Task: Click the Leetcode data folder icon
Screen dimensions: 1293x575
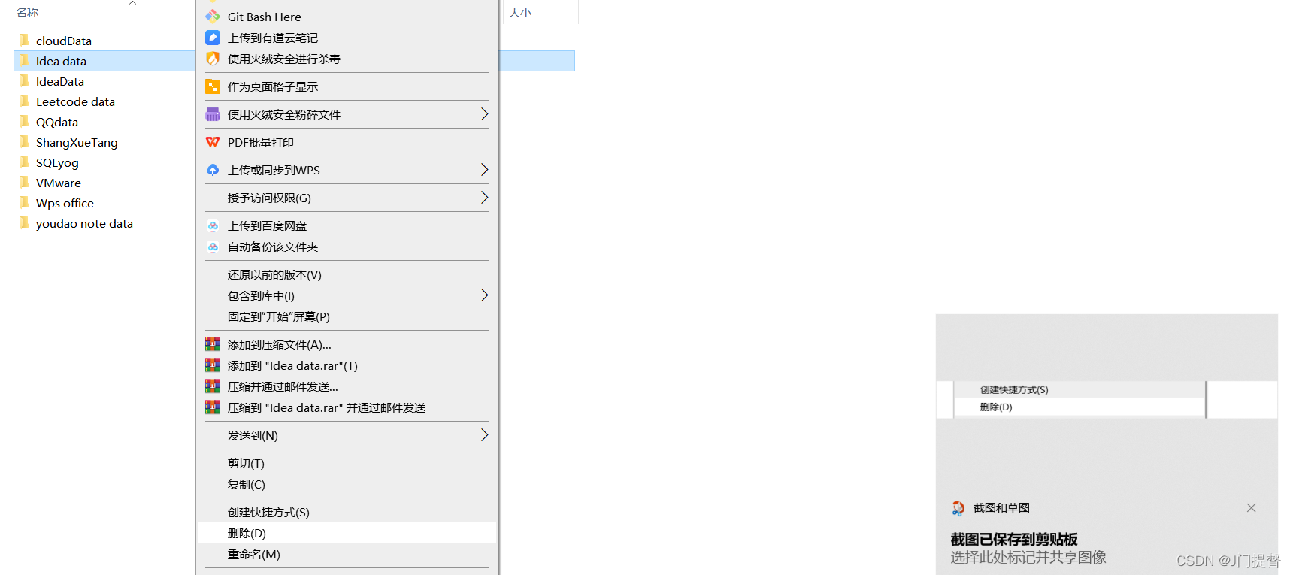Action: pos(24,101)
